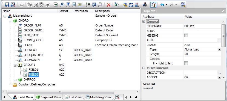
Task: Click the Save floppy disk icon
Action: pyautogui.click(x=7, y=5)
